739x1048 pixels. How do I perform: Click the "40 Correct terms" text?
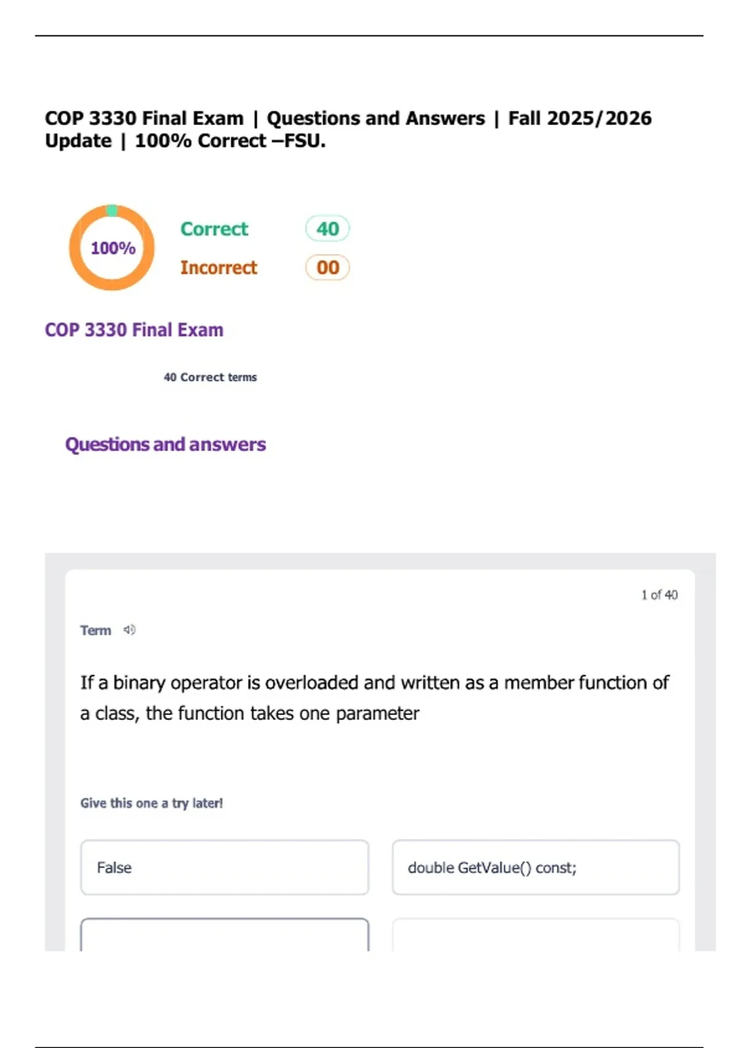coord(210,377)
